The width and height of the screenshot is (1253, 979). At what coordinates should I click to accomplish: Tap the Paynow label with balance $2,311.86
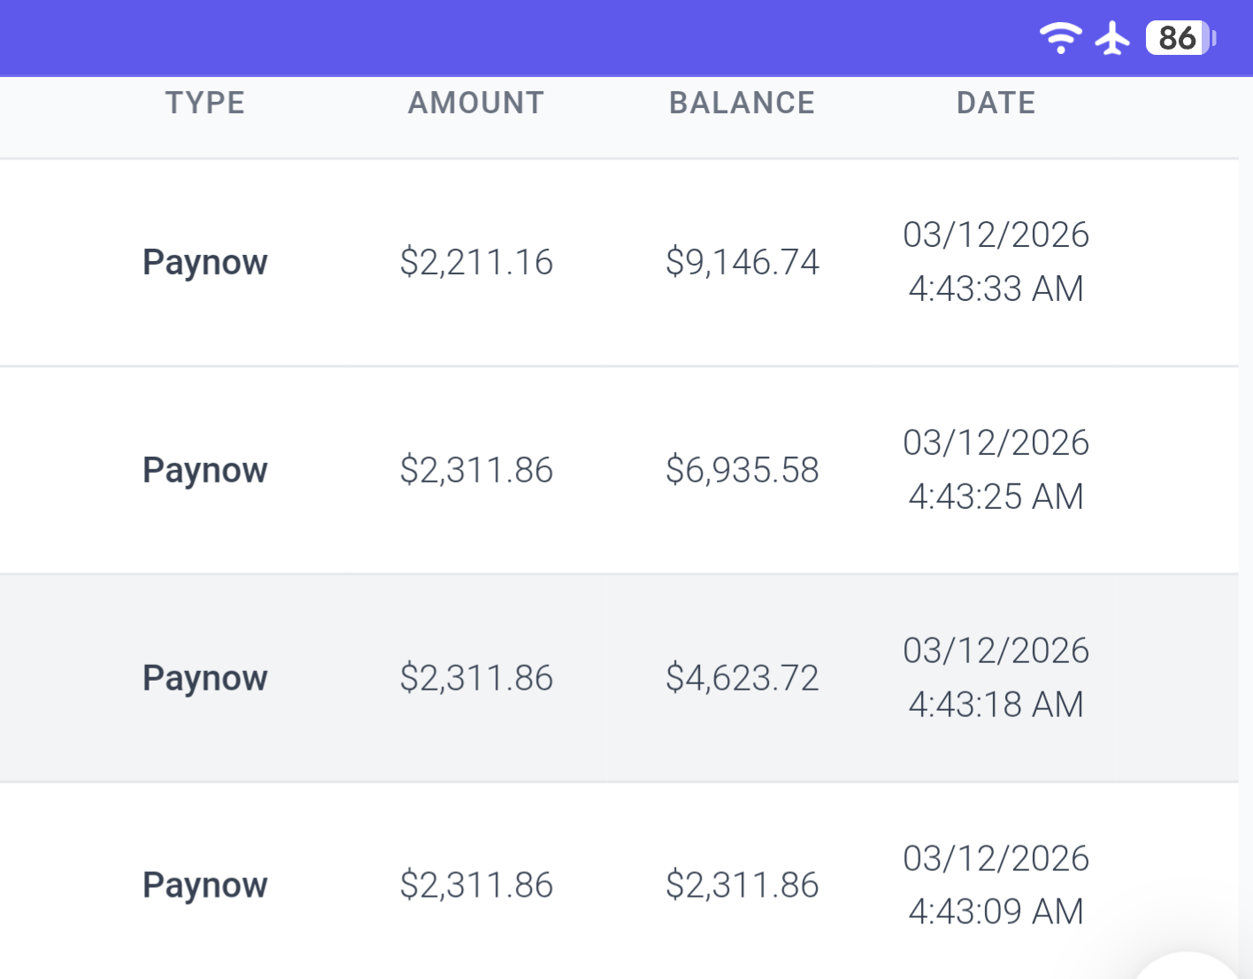click(x=204, y=884)
